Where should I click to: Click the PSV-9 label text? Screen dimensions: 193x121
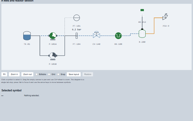[166, 26]
